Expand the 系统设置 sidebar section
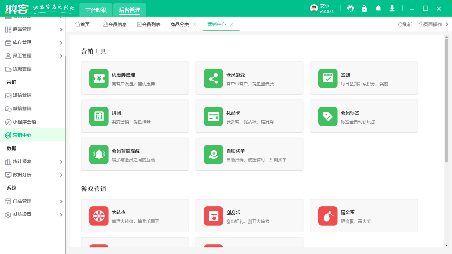 (x=33, y=214)
